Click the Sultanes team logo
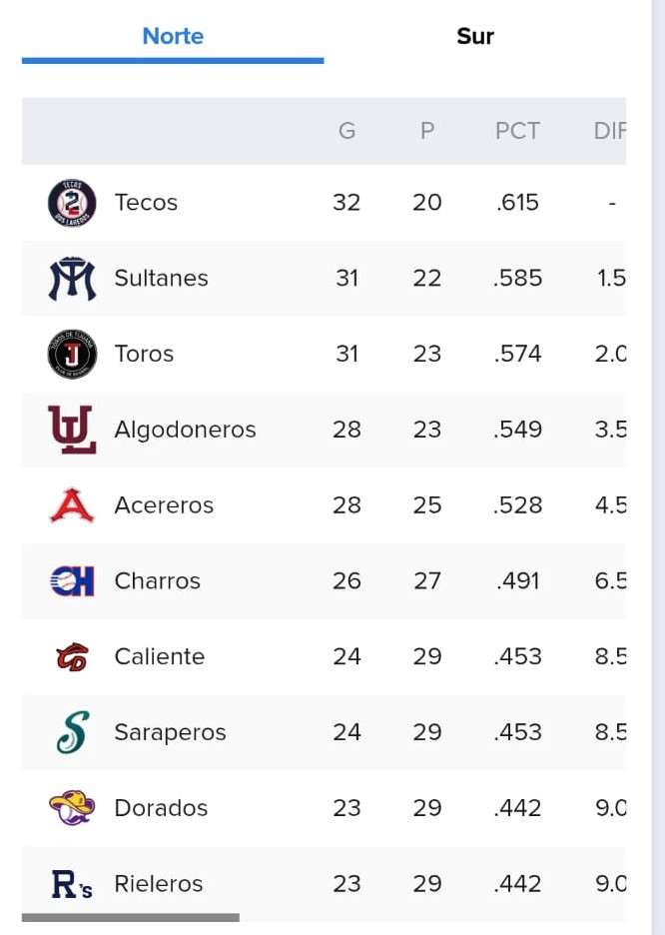This screenshot has height=935, width=665. [72, 279]
